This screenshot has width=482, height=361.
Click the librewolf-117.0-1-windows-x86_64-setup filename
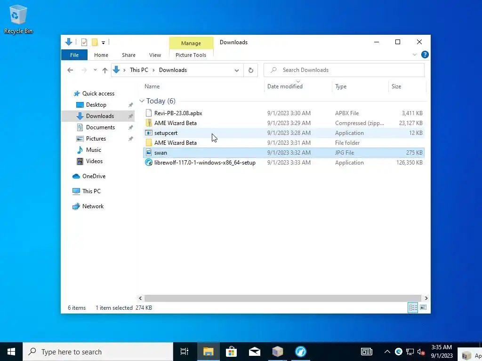(205, 163)
